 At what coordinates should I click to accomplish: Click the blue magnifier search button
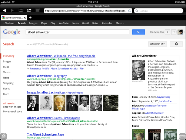pos(139,32)
